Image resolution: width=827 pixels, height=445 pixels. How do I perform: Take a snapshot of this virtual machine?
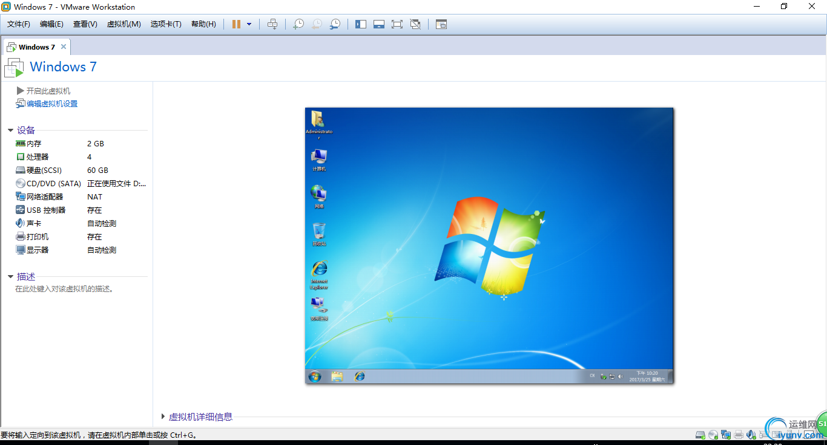point(298,24)
